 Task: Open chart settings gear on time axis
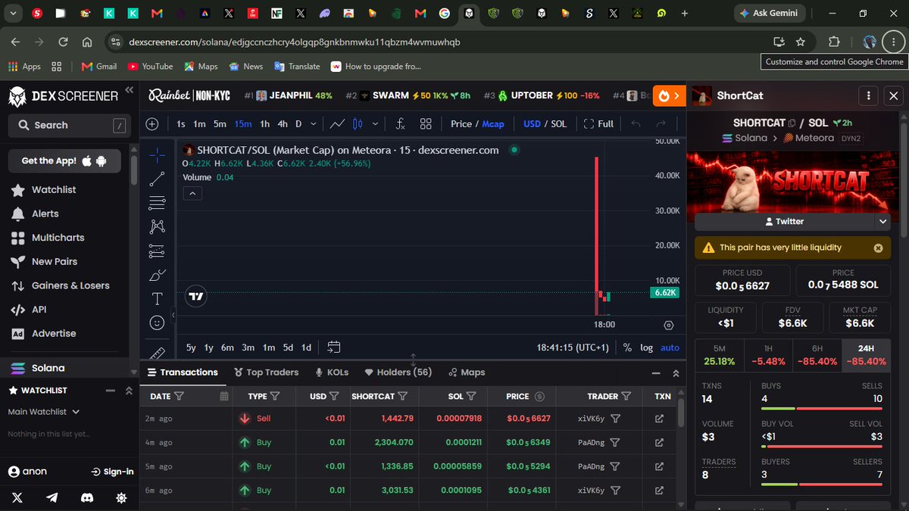668,325
